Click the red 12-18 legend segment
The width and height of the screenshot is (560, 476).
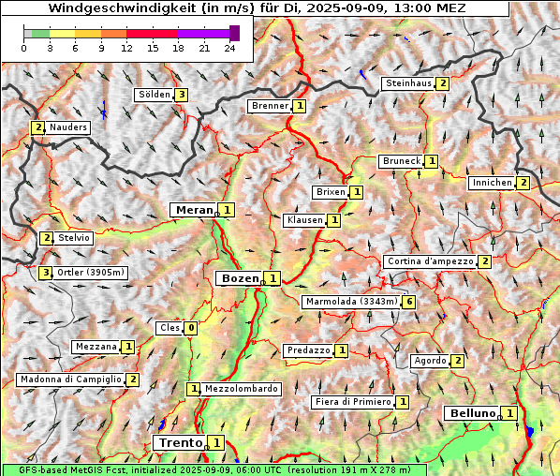point(152,34)
